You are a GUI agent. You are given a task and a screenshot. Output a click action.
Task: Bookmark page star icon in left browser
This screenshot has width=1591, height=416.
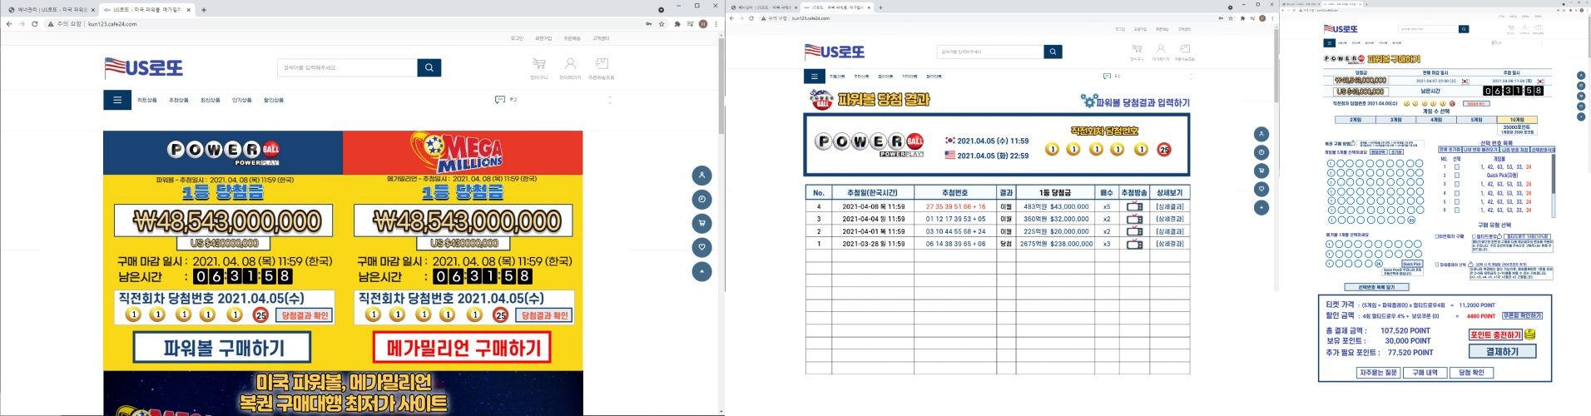click(x=662, y=24)
